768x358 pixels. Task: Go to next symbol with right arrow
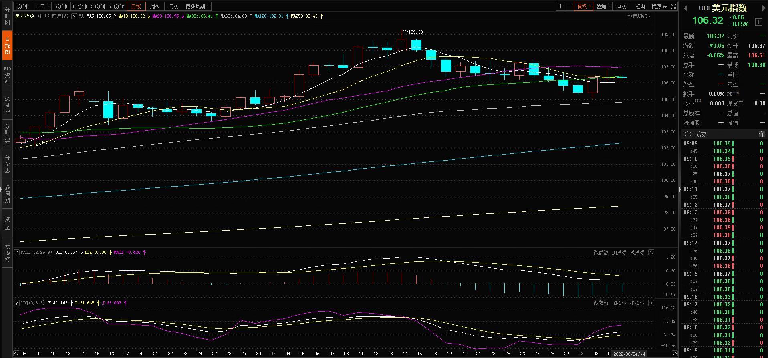click(763, 8)
